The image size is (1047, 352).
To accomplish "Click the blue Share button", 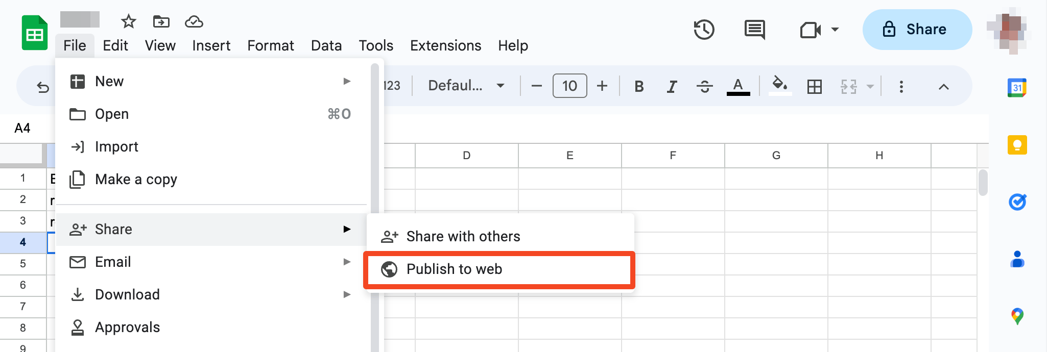I will pos(917,30).
